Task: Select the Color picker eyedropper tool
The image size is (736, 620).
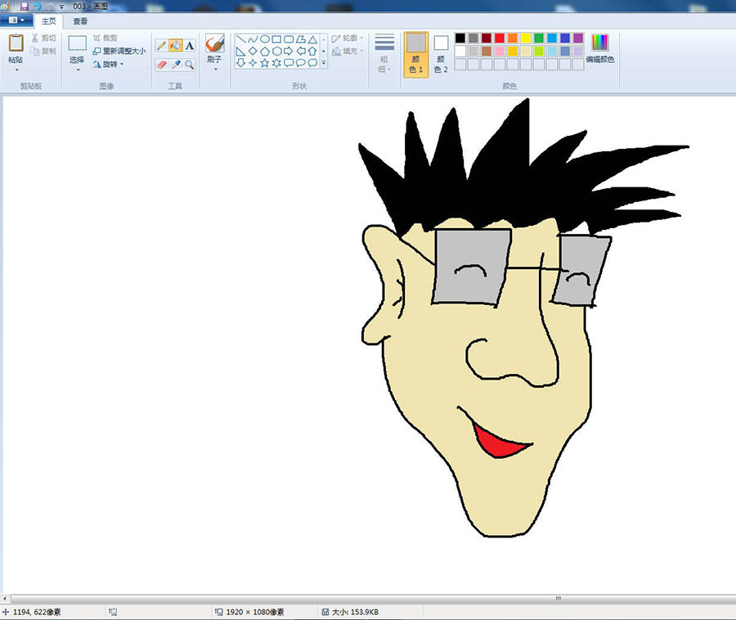Action: (x=176, y=65)
